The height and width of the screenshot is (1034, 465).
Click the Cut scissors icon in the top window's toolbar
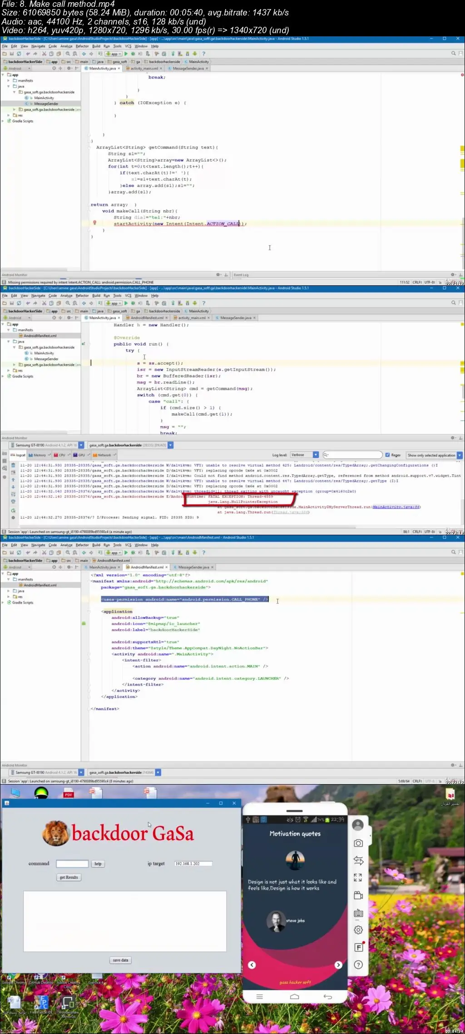pyautogui.click(x=44, y=54)
